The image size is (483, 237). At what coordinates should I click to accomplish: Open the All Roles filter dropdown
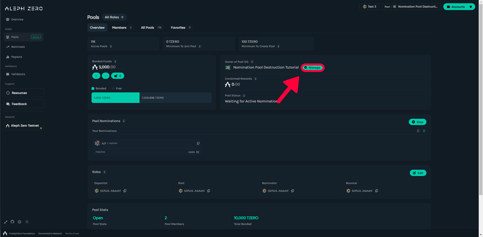pos(114,17)
